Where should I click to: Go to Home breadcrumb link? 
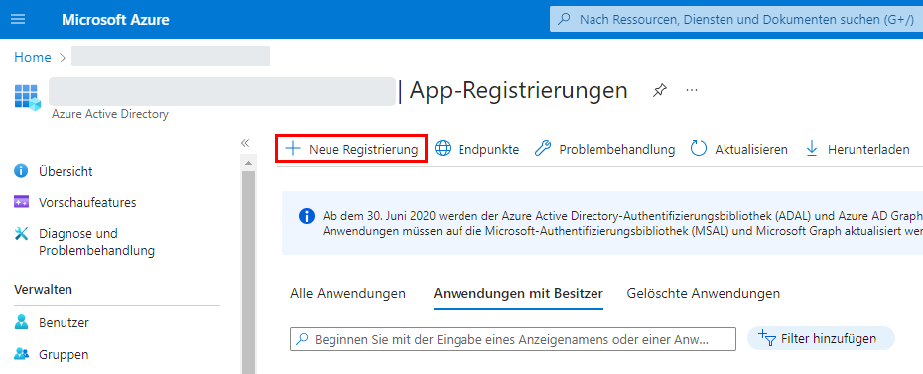click(33, 57)
